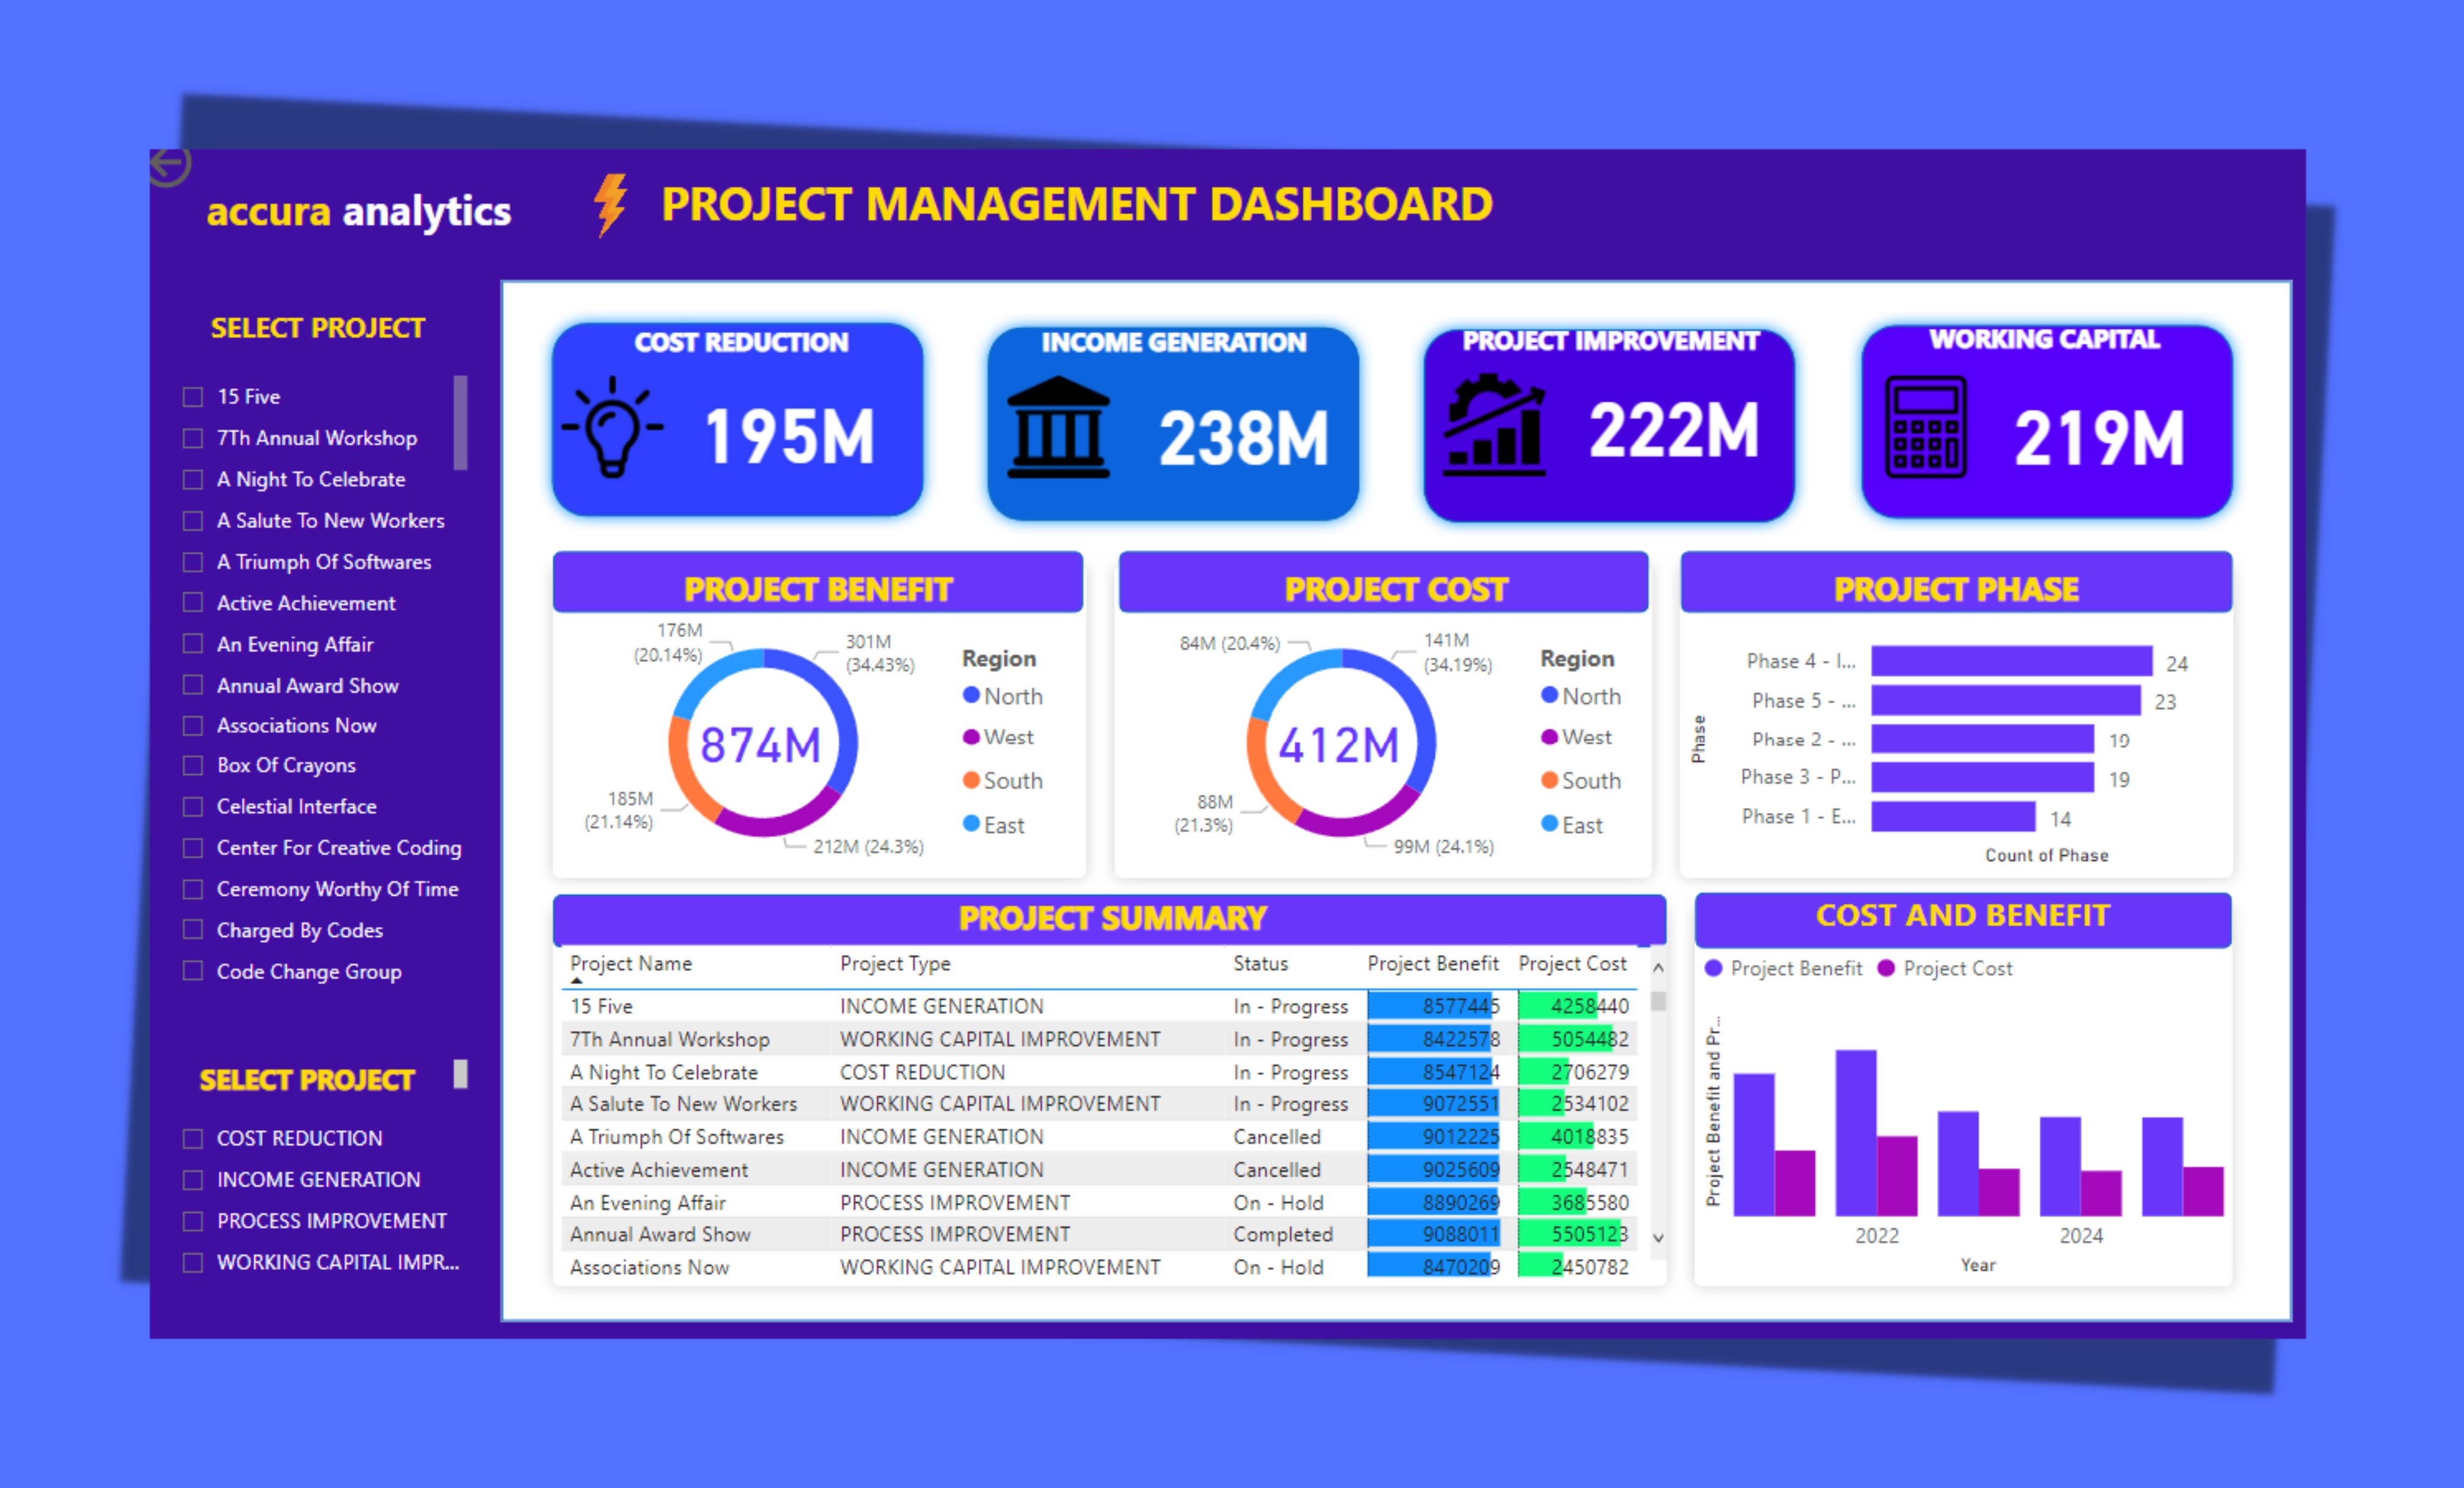The image size is (2464, 1488).
Task: Click the back arrow icon at top-left
Action: [170, 166]
